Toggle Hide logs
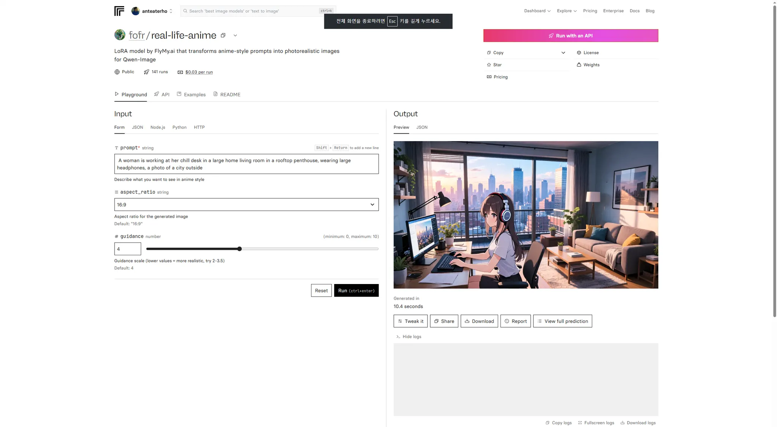 [409, 337]
